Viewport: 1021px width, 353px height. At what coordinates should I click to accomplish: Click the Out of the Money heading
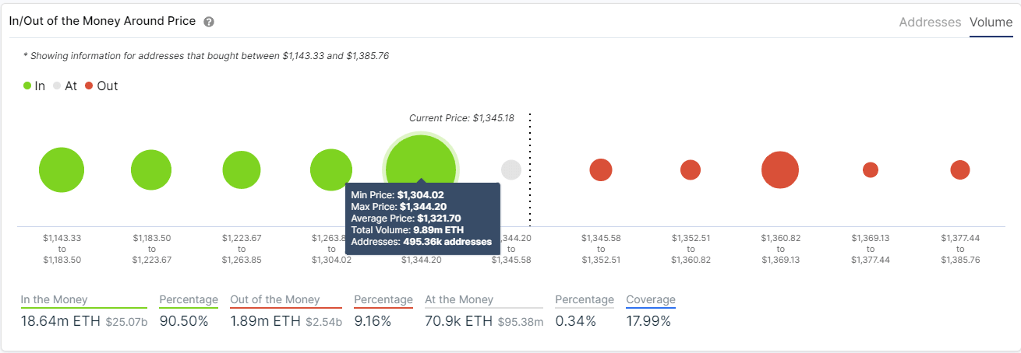(x=274, y=299)
